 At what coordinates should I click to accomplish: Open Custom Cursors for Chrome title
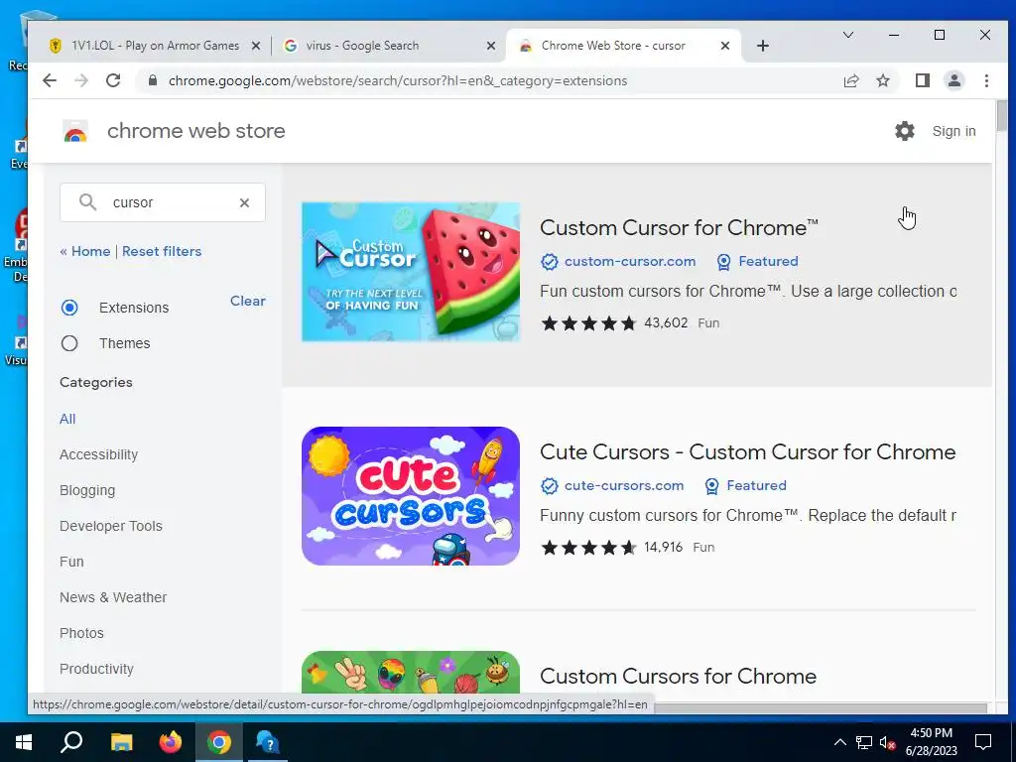tap(678, 676)
